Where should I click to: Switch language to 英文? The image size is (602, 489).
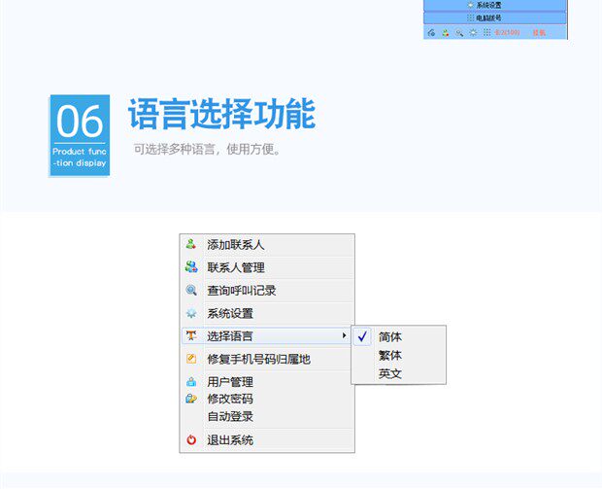(398, 373)
